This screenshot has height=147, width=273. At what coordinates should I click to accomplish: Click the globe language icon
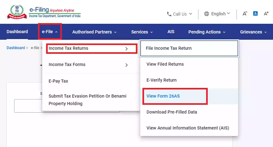(206, 14)
